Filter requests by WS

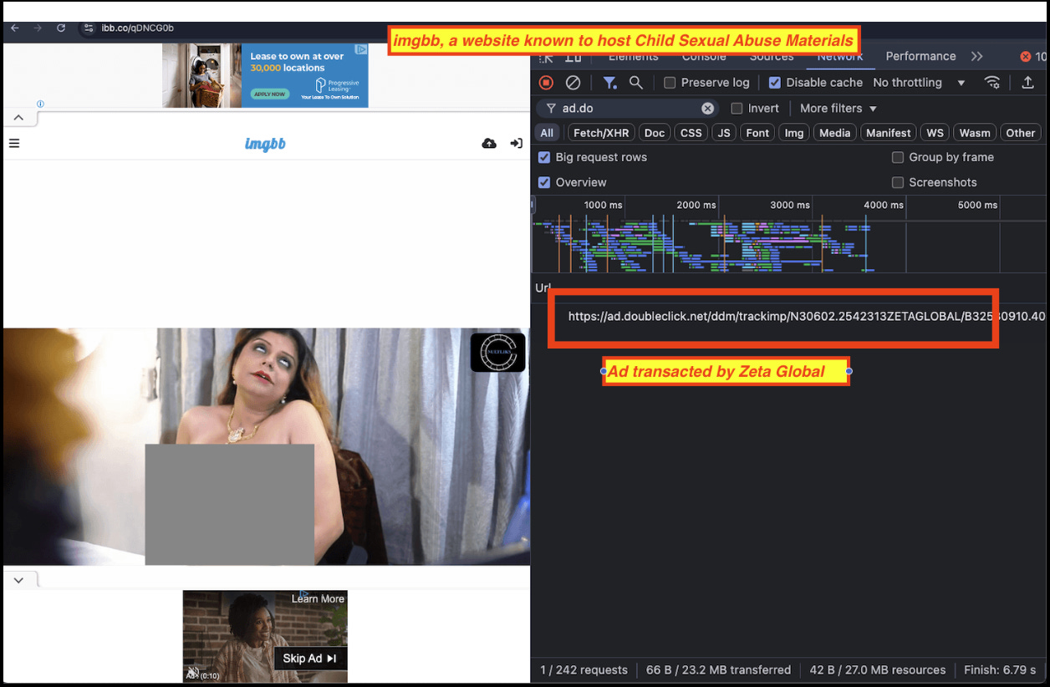coord(935,133)
